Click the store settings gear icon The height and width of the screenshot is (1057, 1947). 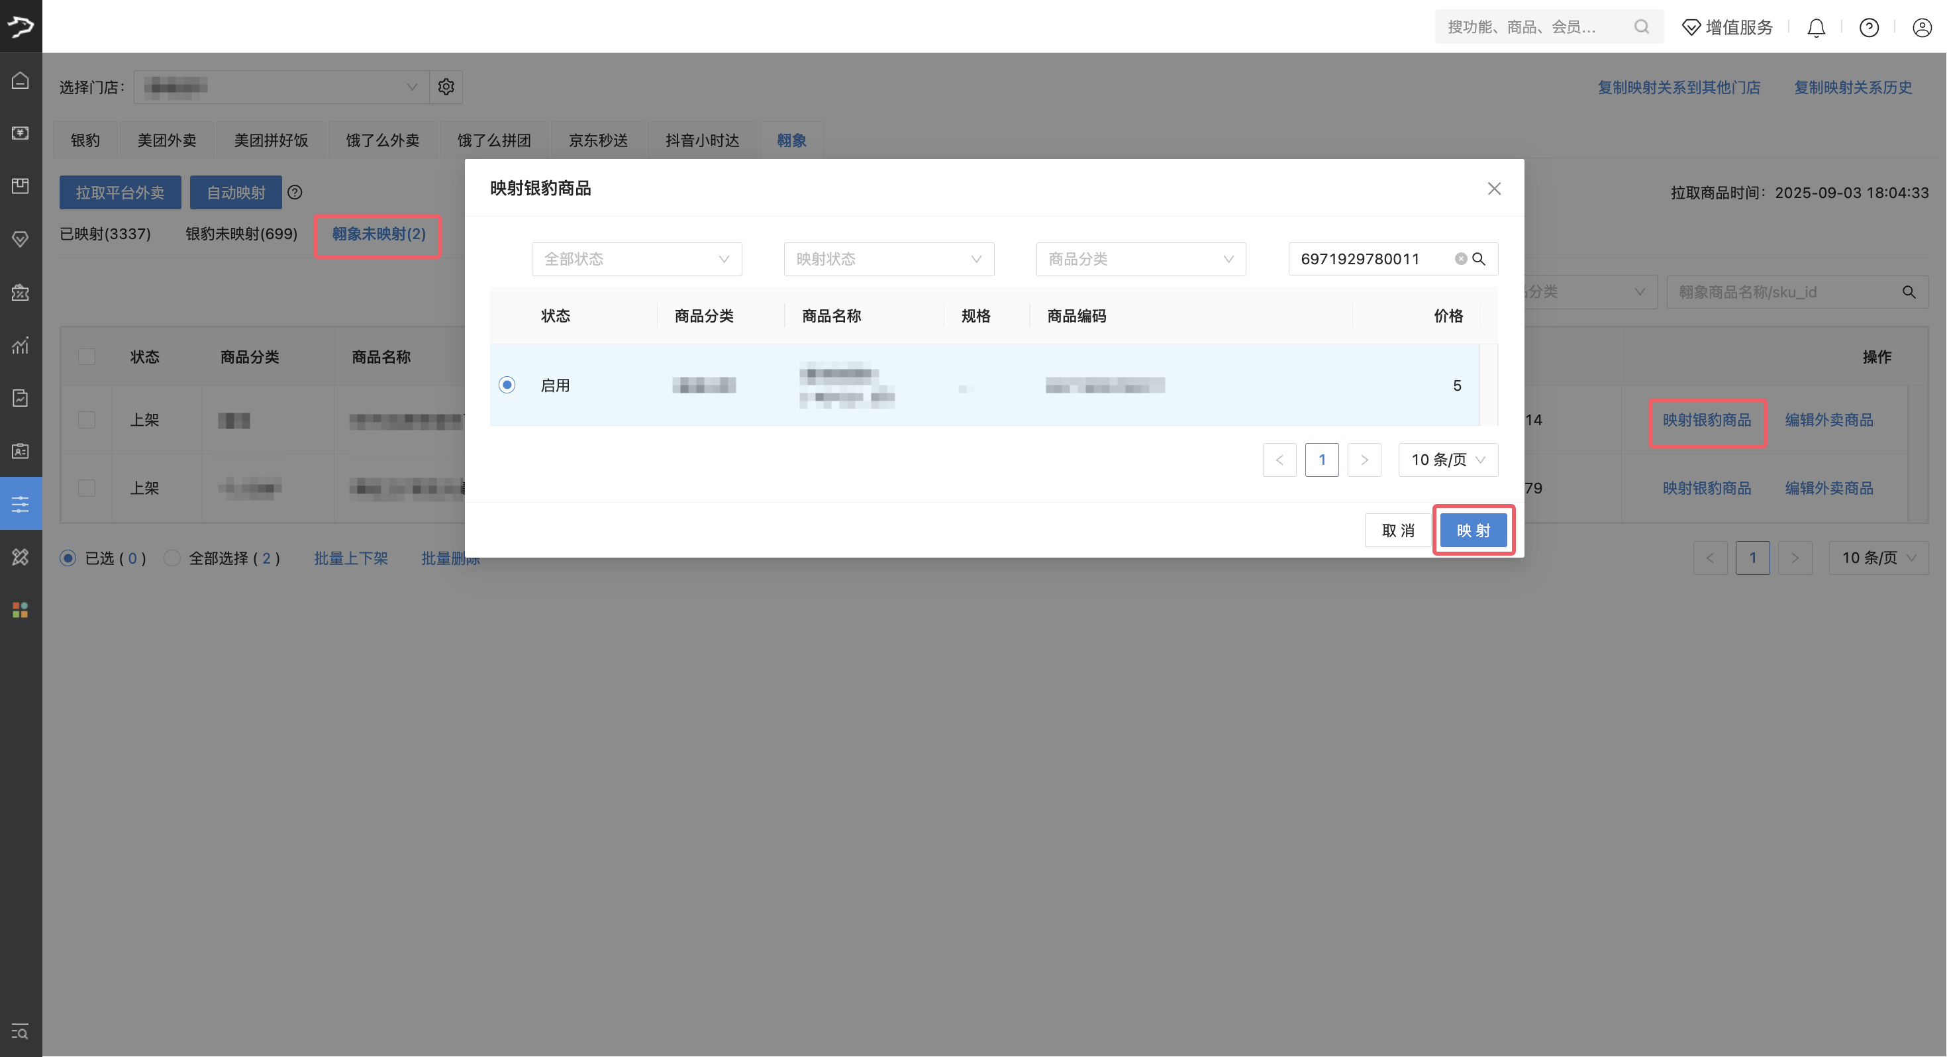click(446, 87)
